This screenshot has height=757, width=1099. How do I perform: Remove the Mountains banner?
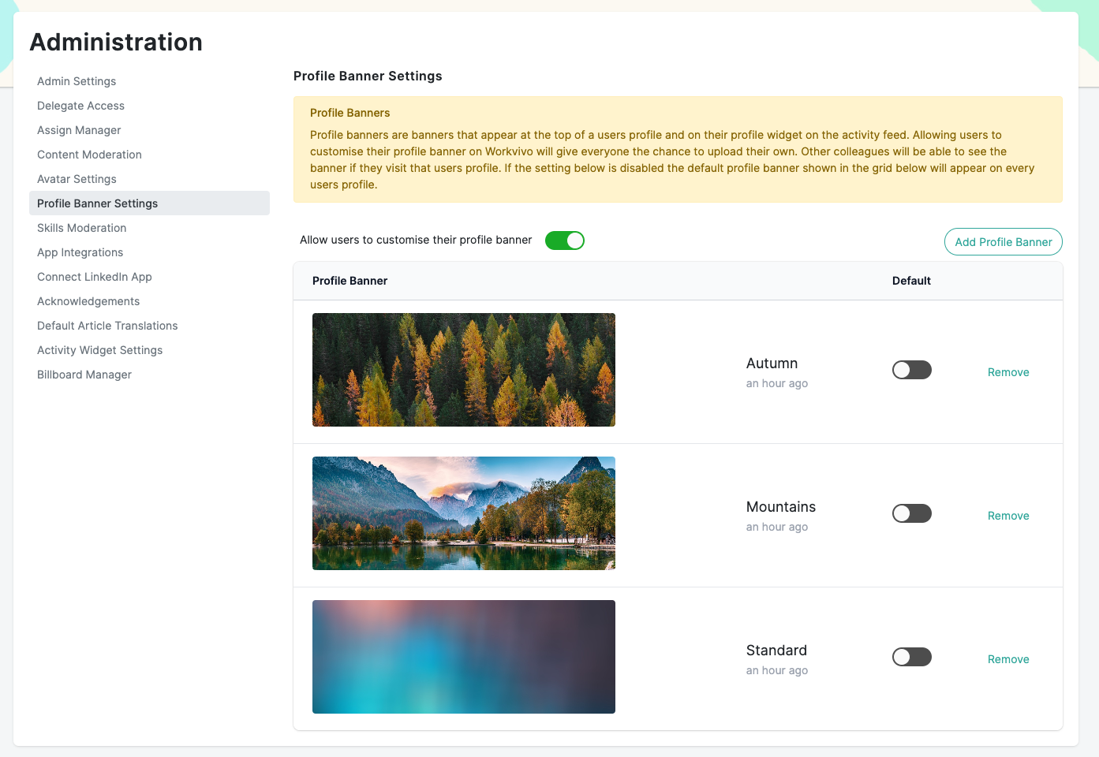pyautogui.click(x=1008, y=516)
